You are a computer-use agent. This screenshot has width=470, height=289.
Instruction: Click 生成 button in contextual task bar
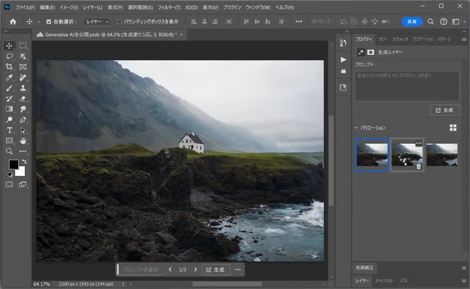(215, 270)
